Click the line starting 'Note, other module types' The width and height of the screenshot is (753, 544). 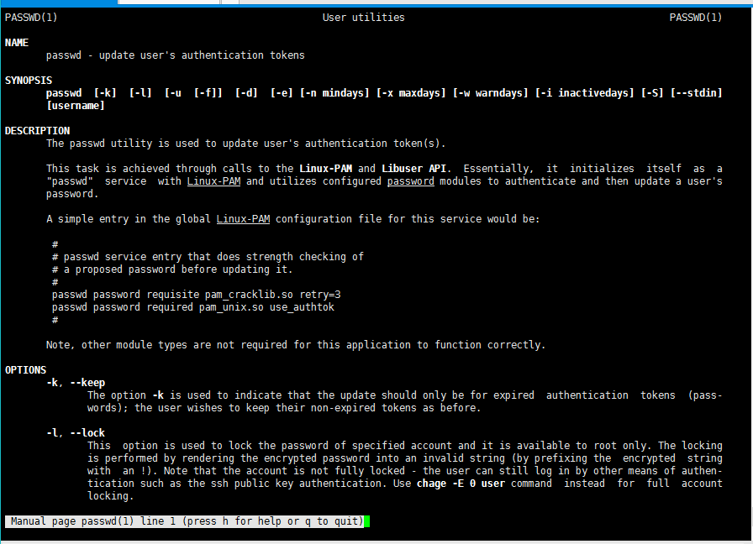(x=296, y=345)
